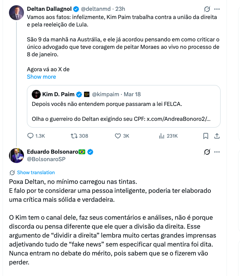The width and height of the screenshot is (240, 276).
Task: Click Grok icon on Eduardo Bolsonaro's tweet
Action: tap(207, 152)
